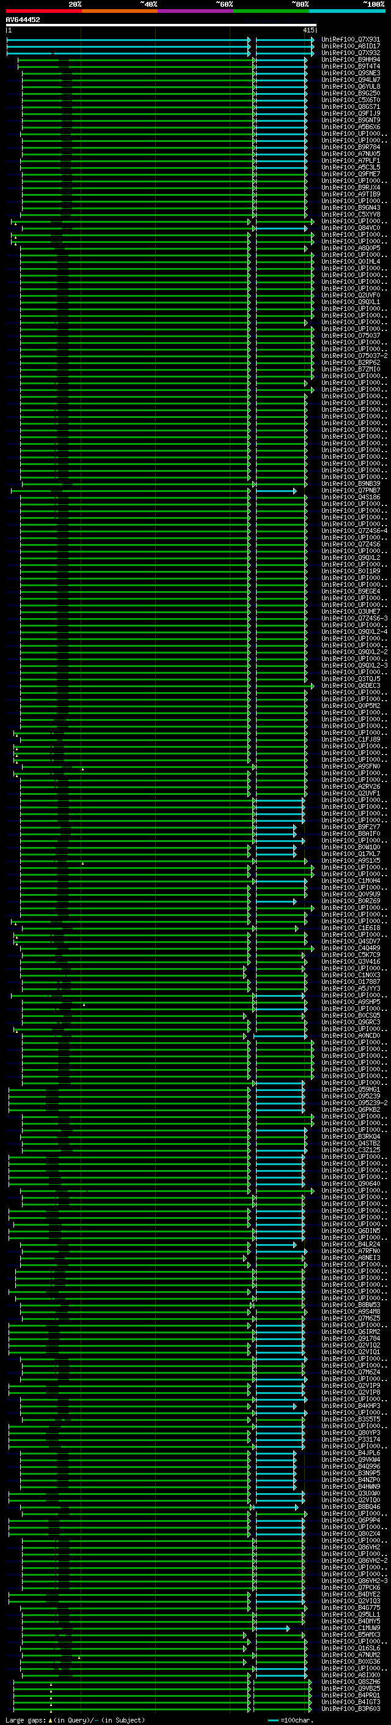The image size is (391, 1725).
Task: Click label UniRef100_Q2UVF0
Action: [351, 296]
